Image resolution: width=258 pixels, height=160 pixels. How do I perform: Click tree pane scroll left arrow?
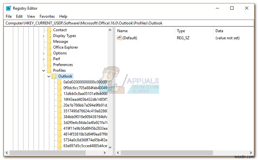pyautogui.click(x=7, y=153)
